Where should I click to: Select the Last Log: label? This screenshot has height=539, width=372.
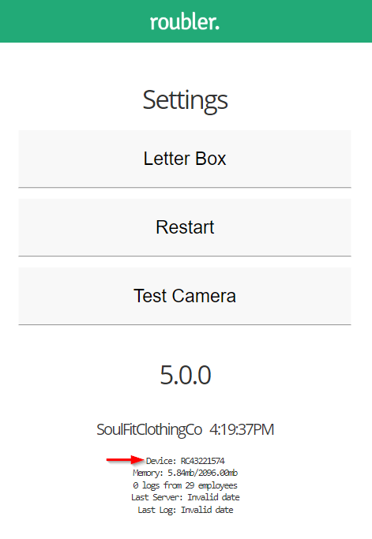click(x=157, y=510)
